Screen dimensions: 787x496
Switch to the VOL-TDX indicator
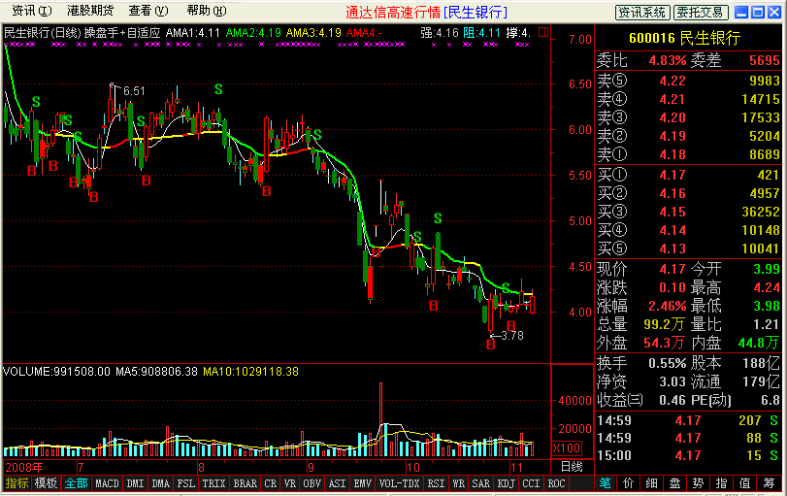tap(399, 483)
